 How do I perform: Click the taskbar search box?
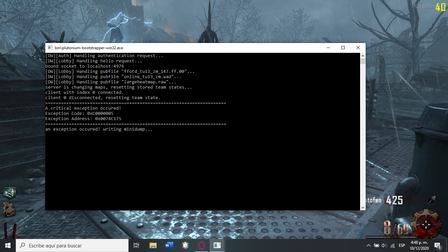(72, 245)
